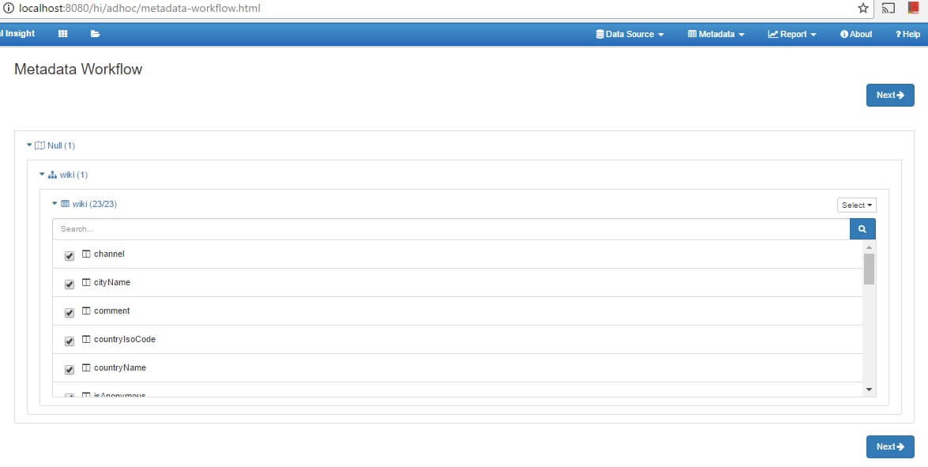Viewport: 928px width, 467px height.
Task: Collapse the wiki (1) schema node
Action: coord(42,175)
